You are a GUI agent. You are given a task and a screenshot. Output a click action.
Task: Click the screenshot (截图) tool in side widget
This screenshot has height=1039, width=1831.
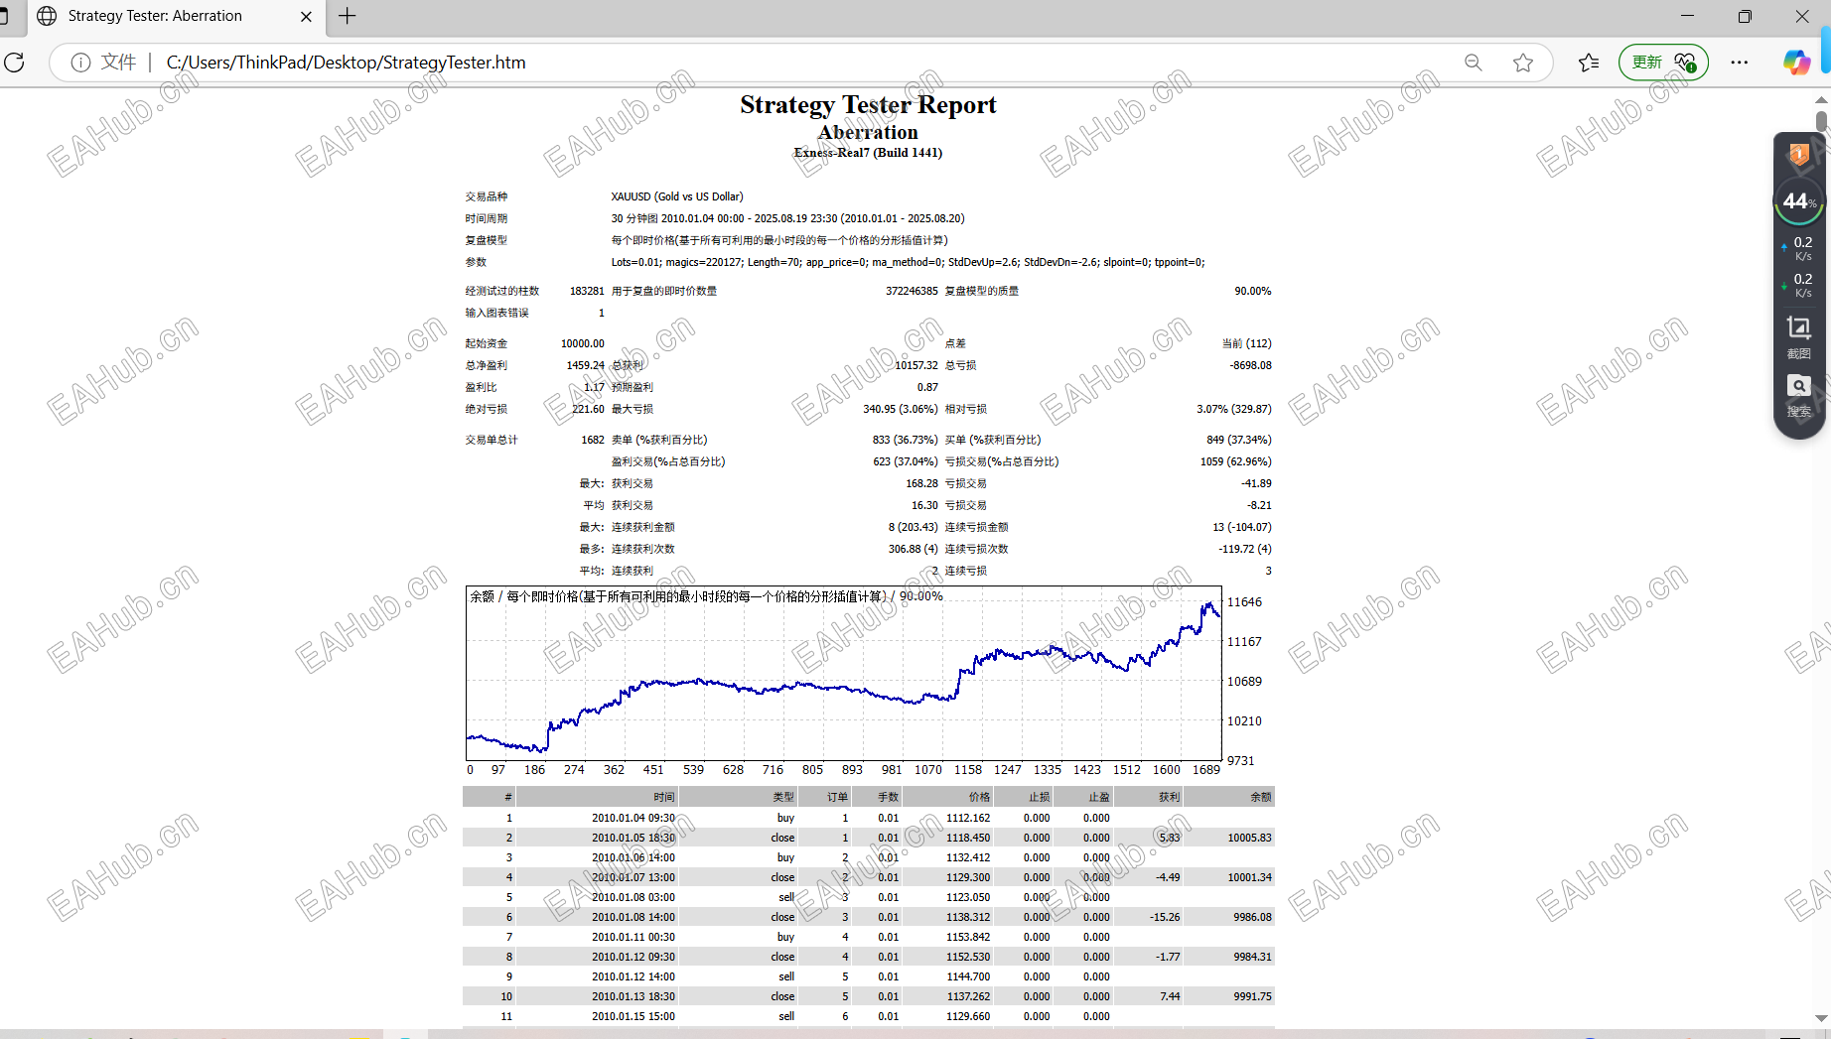coord(1798,336)
